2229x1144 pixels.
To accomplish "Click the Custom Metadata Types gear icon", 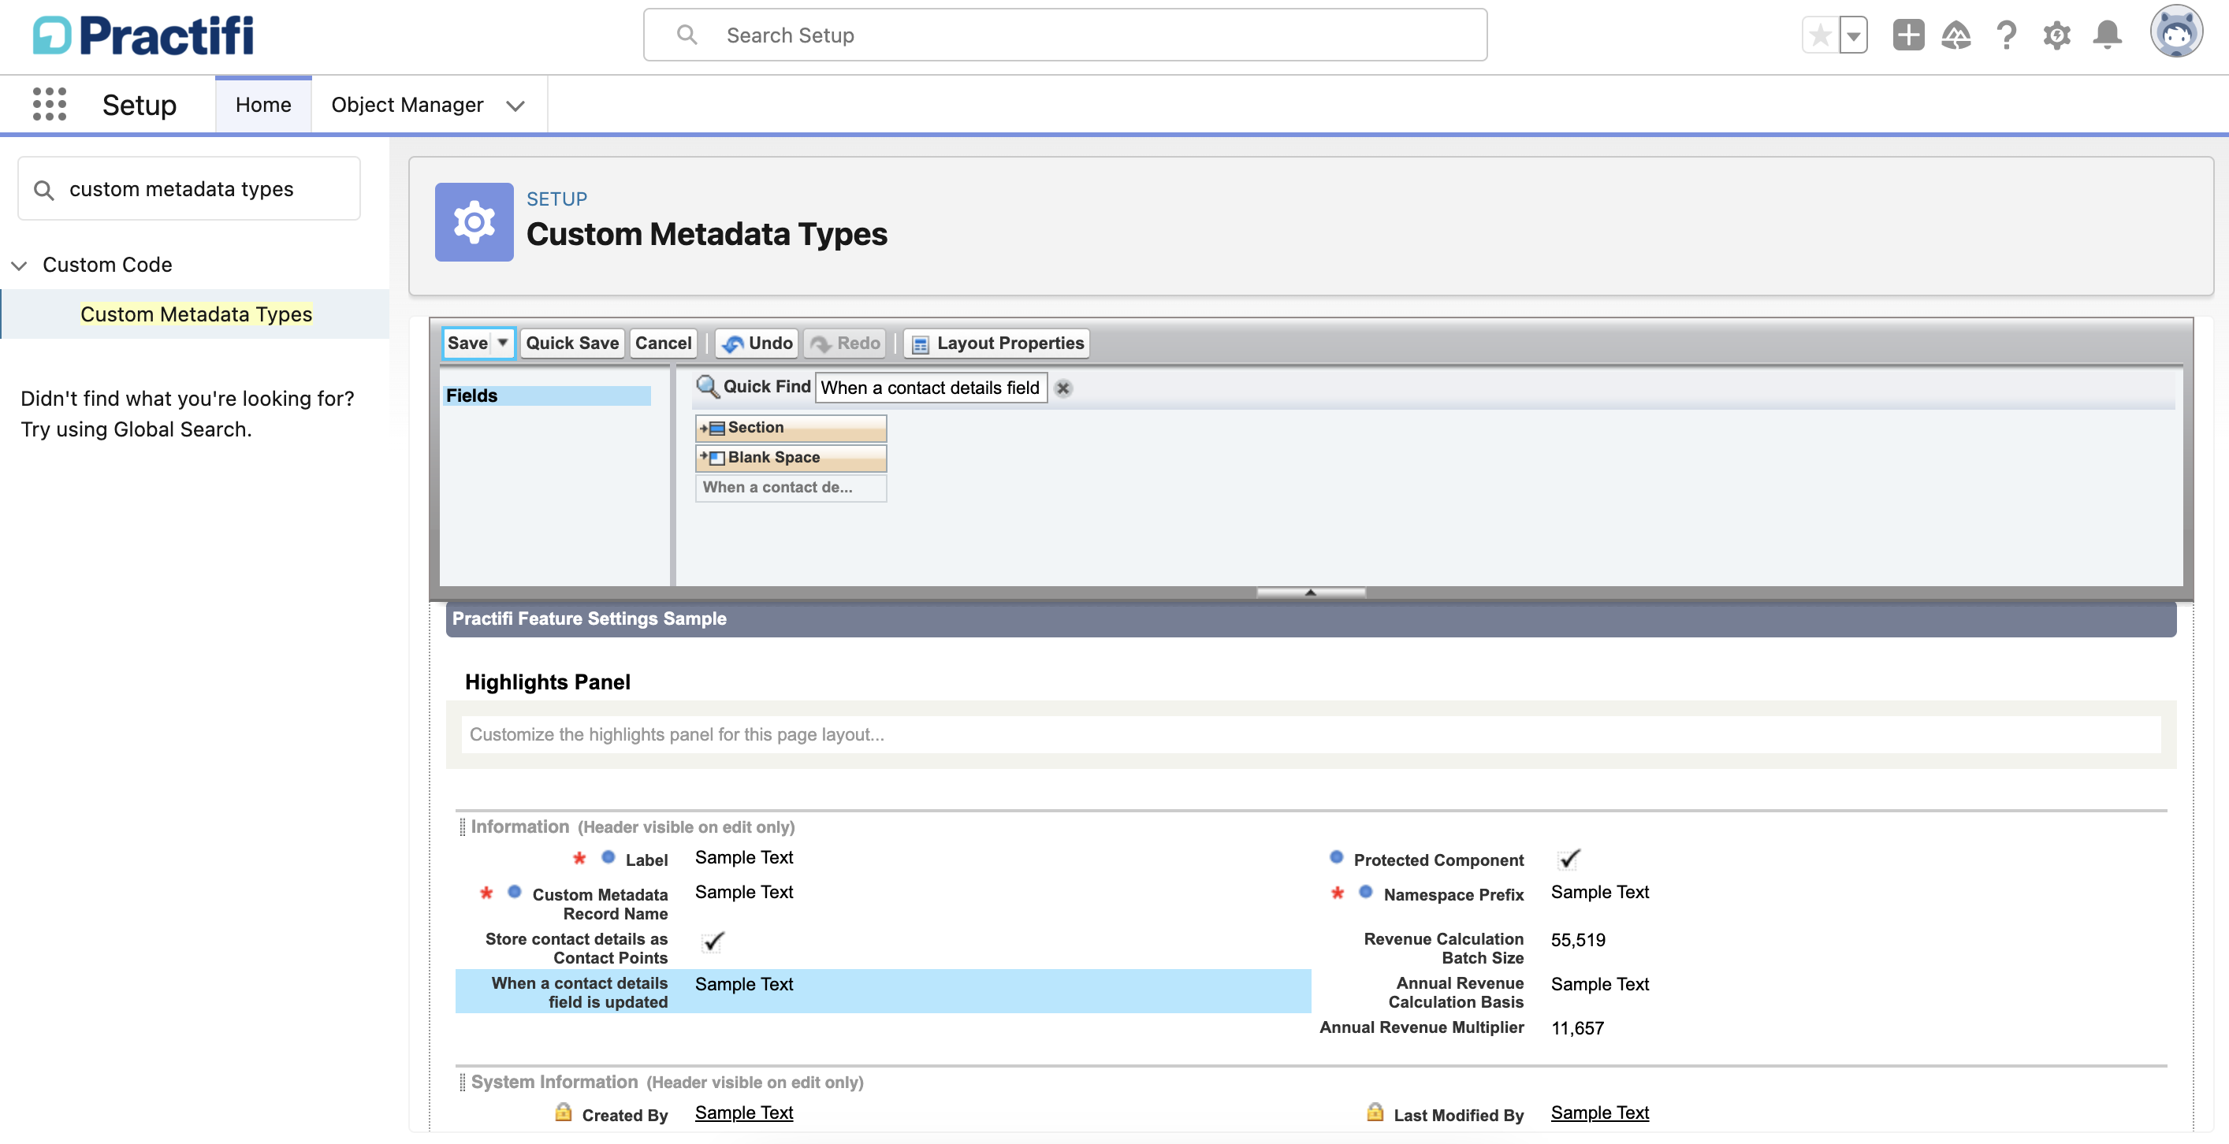I will (x=474, y=222).
